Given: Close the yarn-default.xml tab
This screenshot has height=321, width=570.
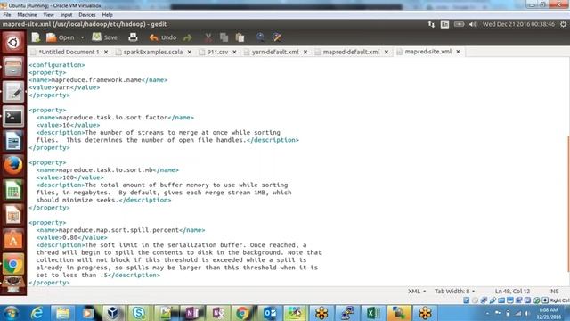Looking at the screenshot, I should point(305,52).
